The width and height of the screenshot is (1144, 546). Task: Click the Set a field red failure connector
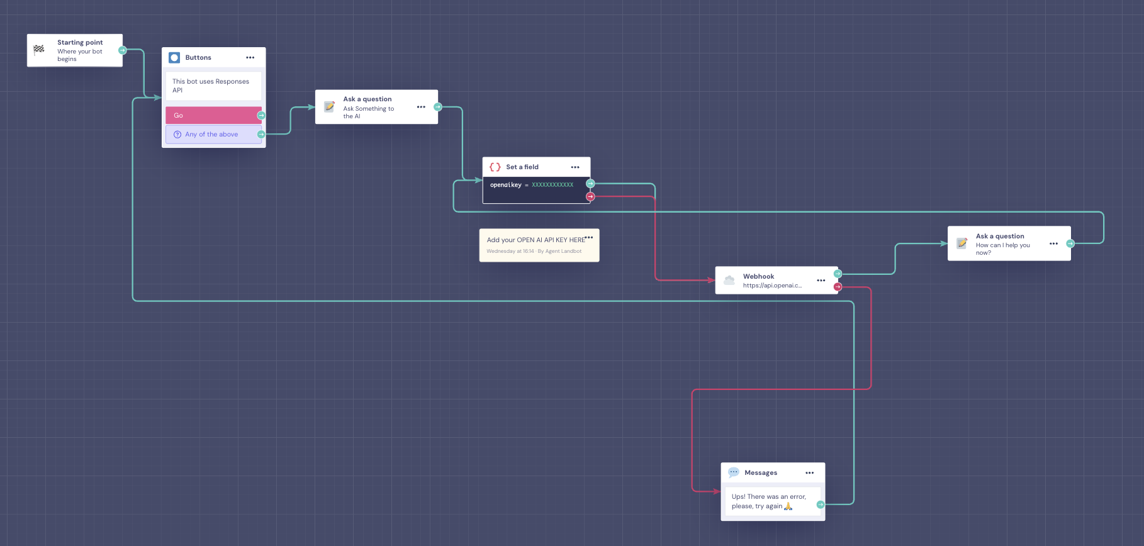pos(590,197)
